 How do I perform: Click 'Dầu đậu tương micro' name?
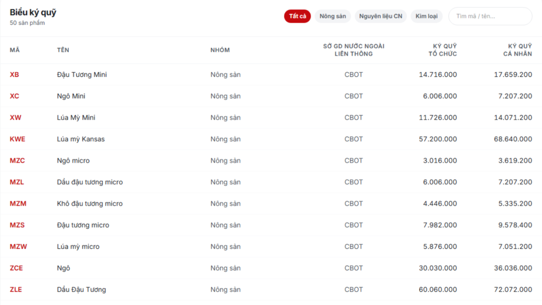90,182
